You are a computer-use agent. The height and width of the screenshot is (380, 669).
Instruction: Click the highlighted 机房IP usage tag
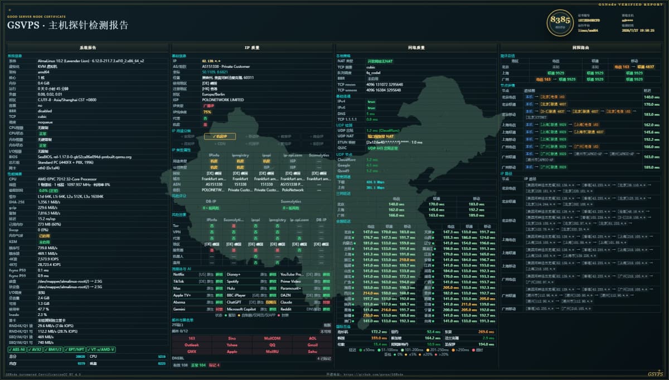tap(220, 136)
